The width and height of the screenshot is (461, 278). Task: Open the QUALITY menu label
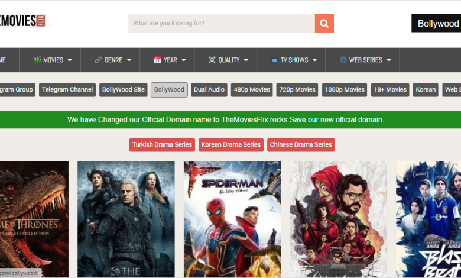[229, 60]
